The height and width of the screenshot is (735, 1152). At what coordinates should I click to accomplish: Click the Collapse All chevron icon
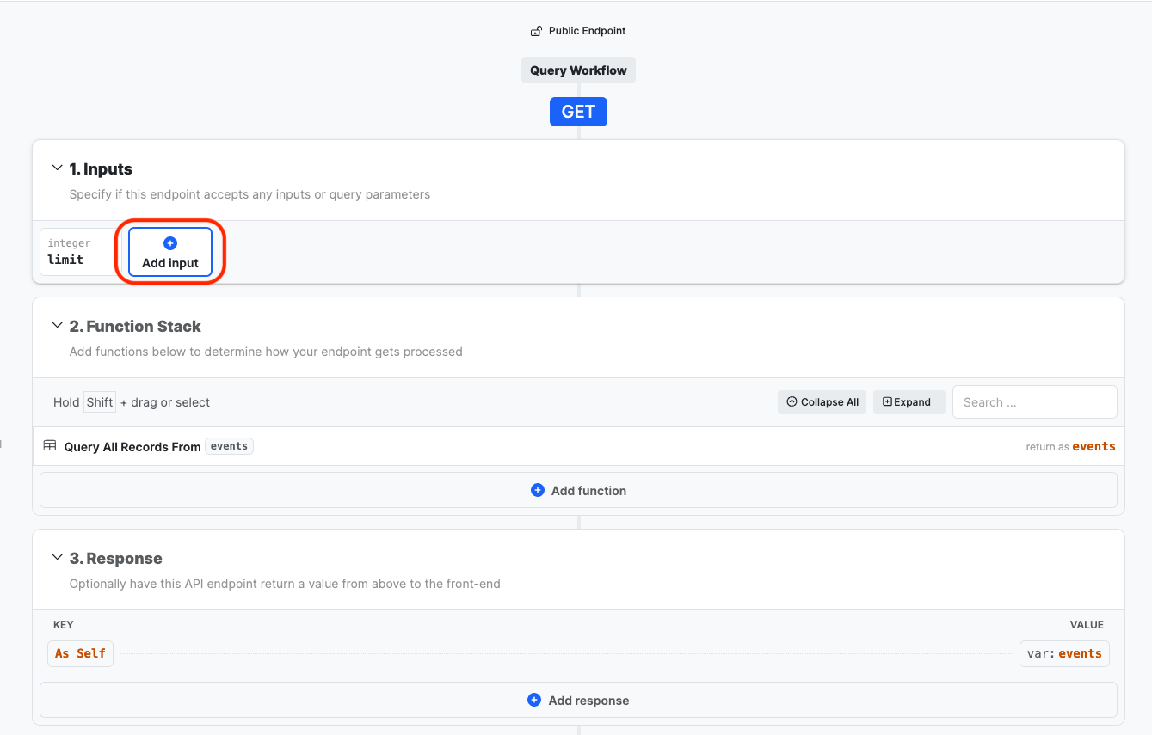(x=792, y=401)
